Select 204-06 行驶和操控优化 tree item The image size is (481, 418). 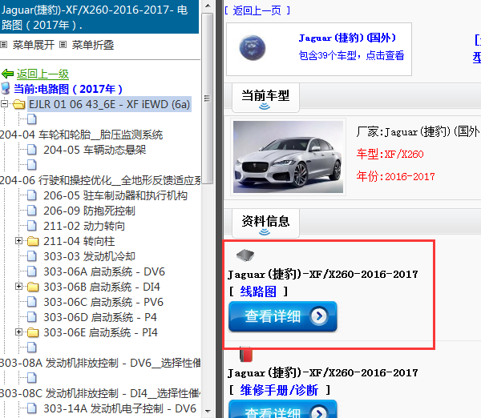click(100, 180)
